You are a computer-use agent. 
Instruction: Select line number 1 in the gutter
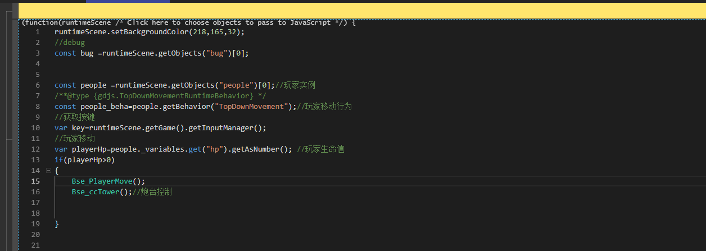click(38, 32)
